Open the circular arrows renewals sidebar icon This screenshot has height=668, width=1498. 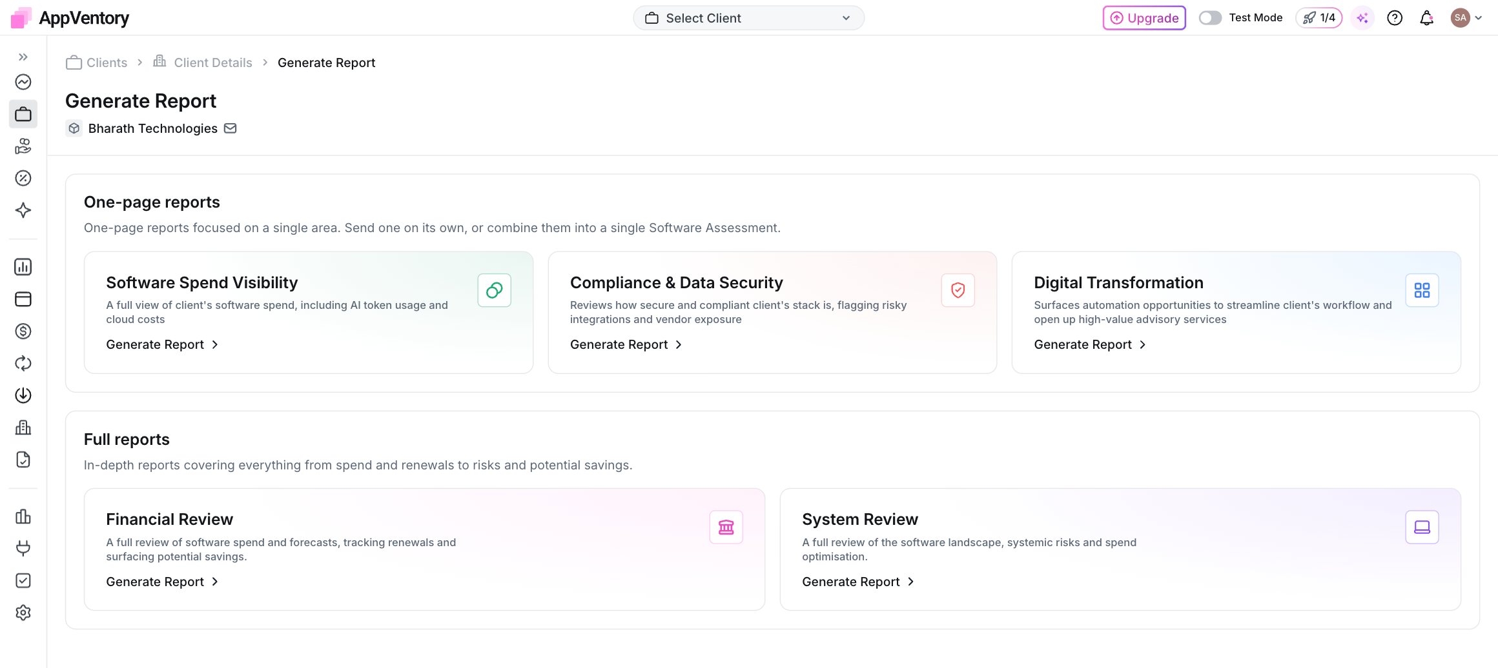point(23,364)
